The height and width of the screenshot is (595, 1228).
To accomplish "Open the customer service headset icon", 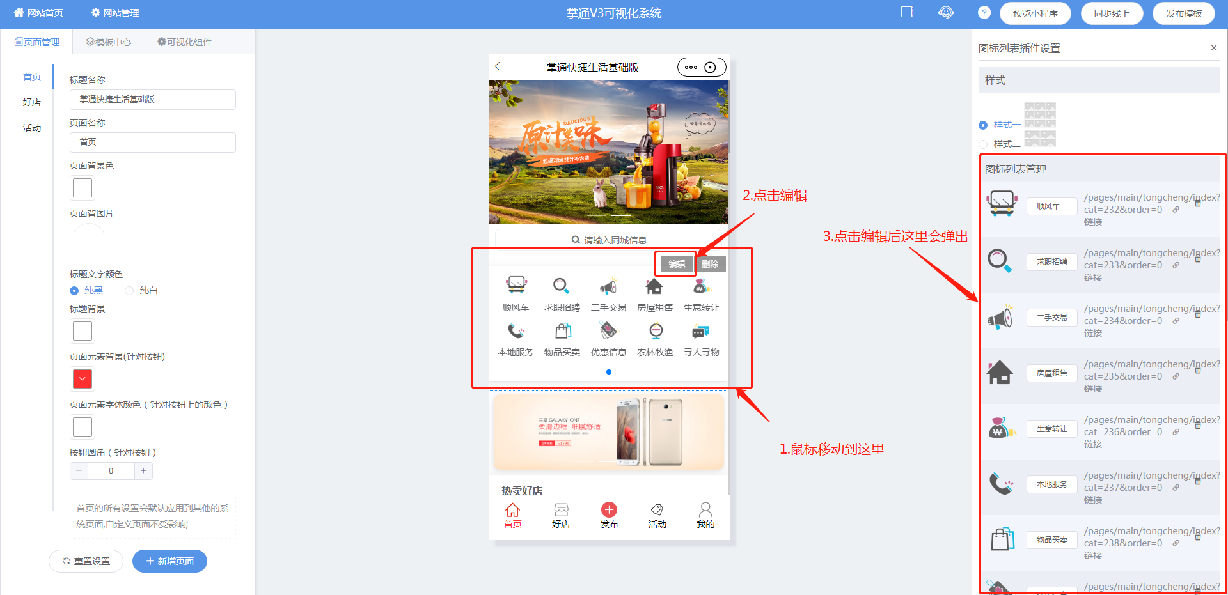I will click(946, 12).
